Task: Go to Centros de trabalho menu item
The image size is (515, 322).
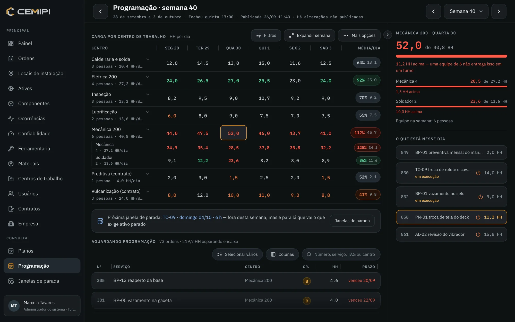Action: pos(42,179)
